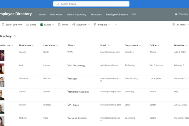The width and height of the screenshot is (189, 126).
Task: Expand the Export dropdown chevron
Action: pyautogui.click(x=53, y=25)
